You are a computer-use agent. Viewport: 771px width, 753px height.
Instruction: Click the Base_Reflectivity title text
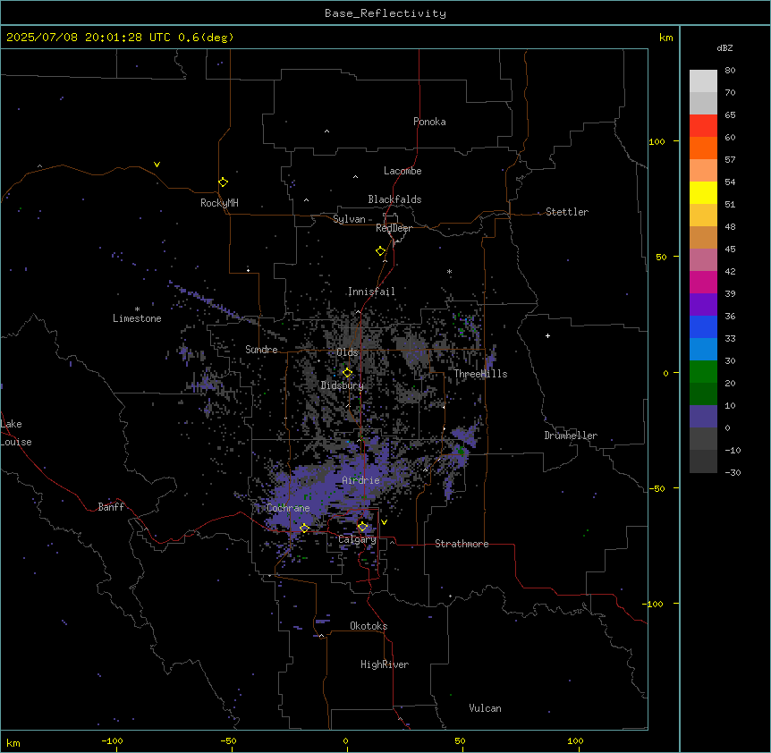pyautogui.click(x=385, y=13)
